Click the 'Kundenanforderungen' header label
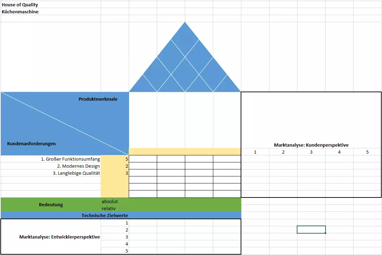Image resolution: width=382 pixels, height=255 pixels. (x=32, y=144)
